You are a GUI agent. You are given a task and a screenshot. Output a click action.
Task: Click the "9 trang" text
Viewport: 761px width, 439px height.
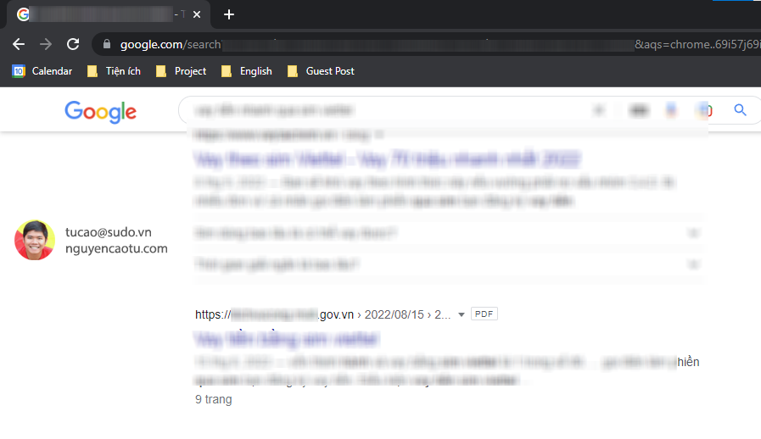(x=214, y=399)
